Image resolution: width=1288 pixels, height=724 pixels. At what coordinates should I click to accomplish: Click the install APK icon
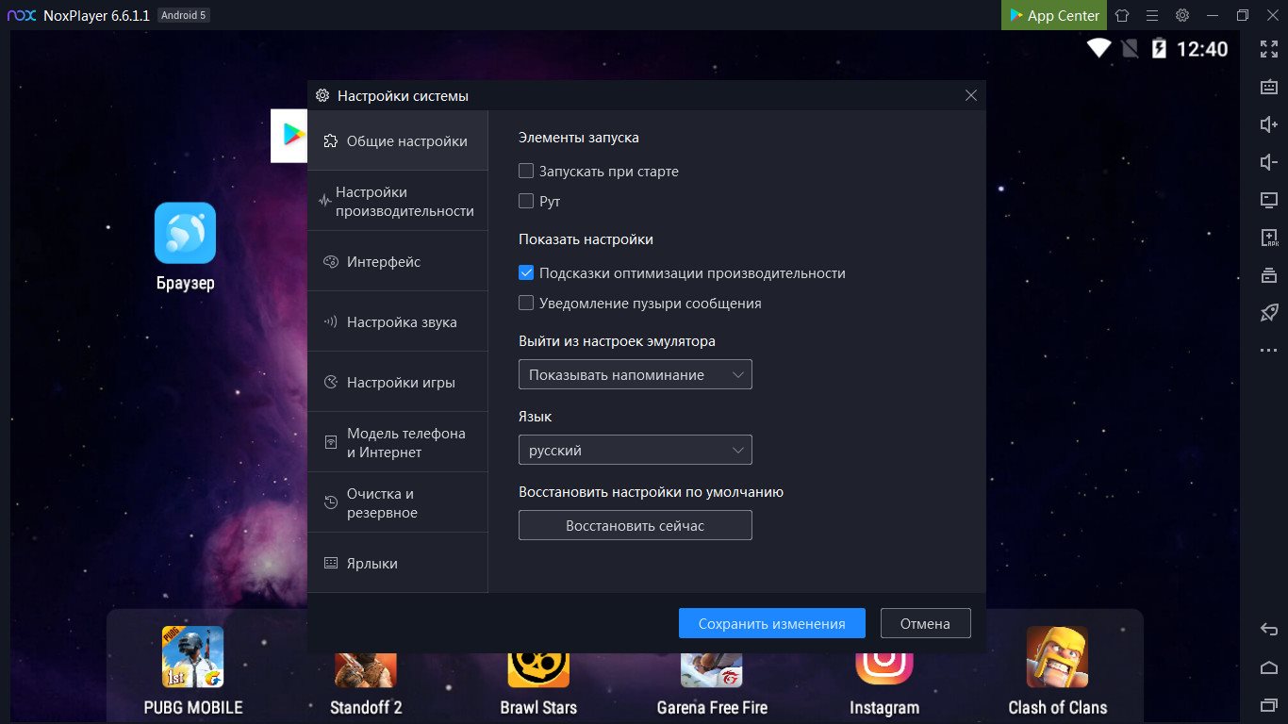[x=1268, y=238]
